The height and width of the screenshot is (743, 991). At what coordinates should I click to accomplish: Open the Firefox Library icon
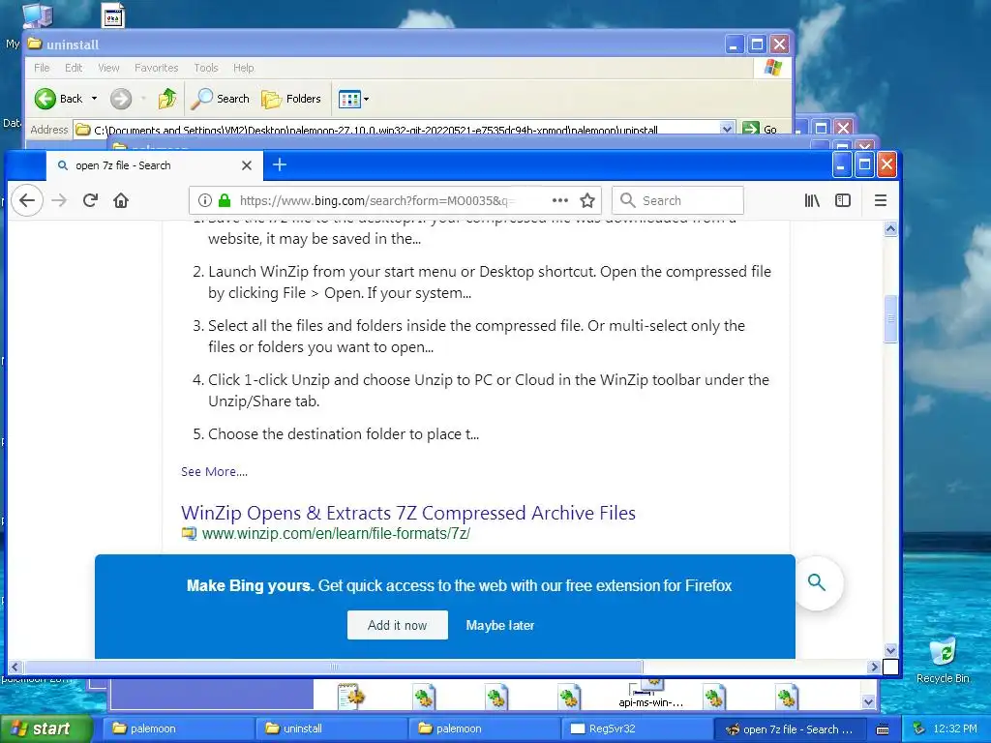click(812, 201)
